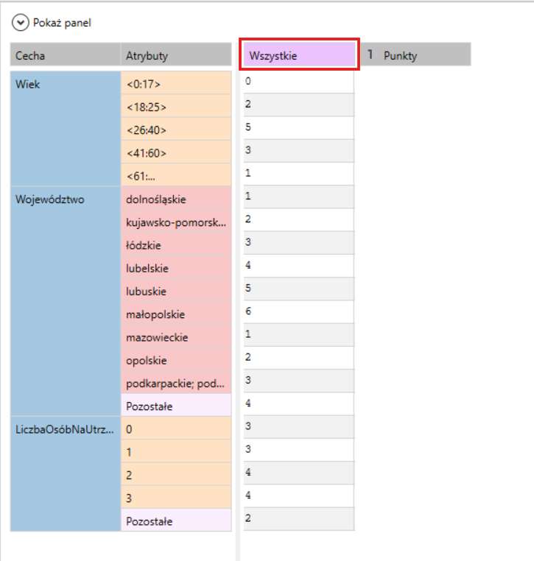Select the Województwo feature cell
This screenshot has width=534, height=561.
coord(66,301)
